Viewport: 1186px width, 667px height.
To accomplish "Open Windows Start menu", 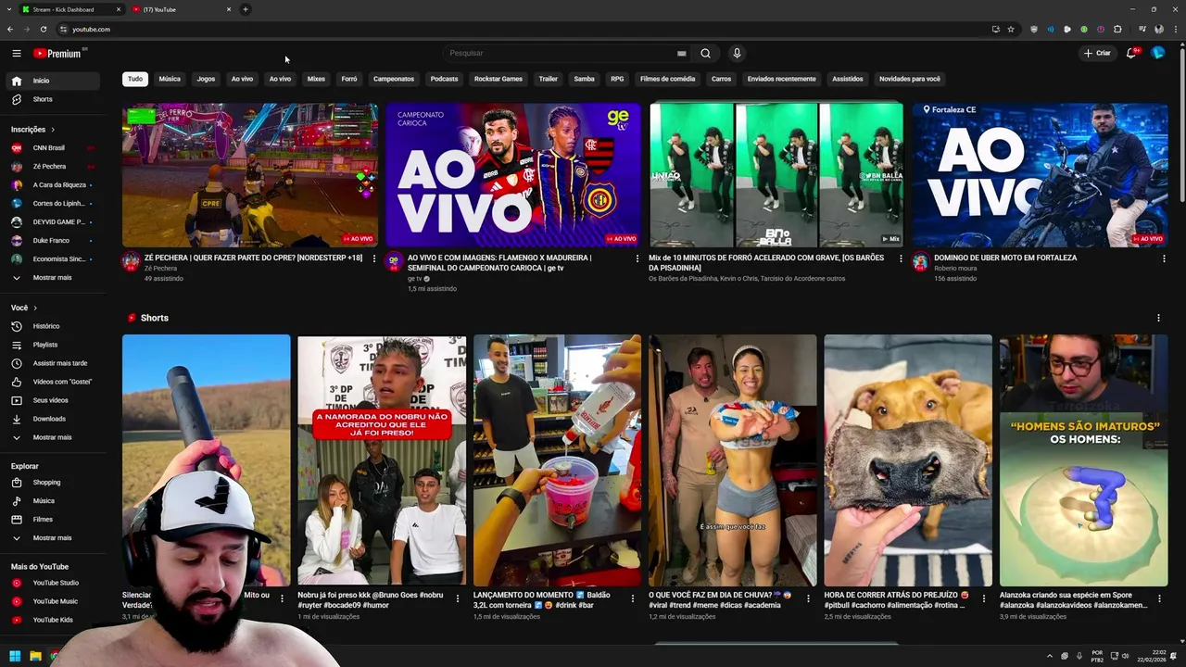I will 15,656.
